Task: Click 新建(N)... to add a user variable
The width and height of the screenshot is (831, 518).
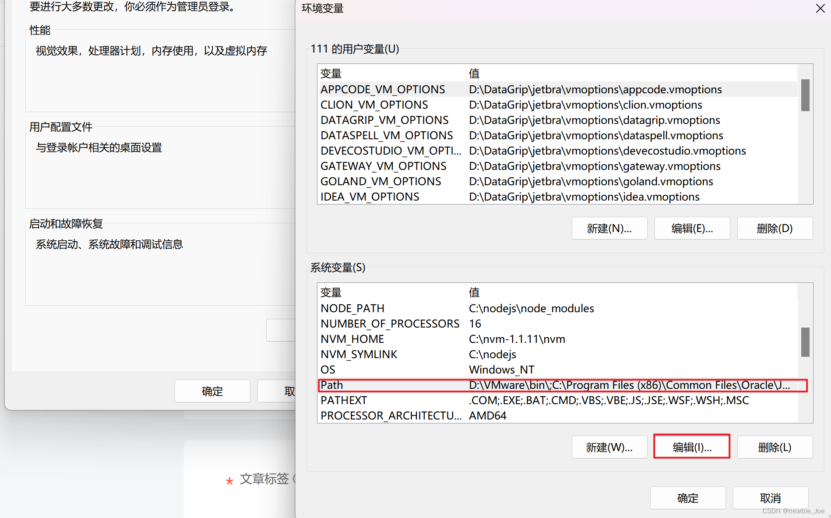Action: tap(609, 228)
